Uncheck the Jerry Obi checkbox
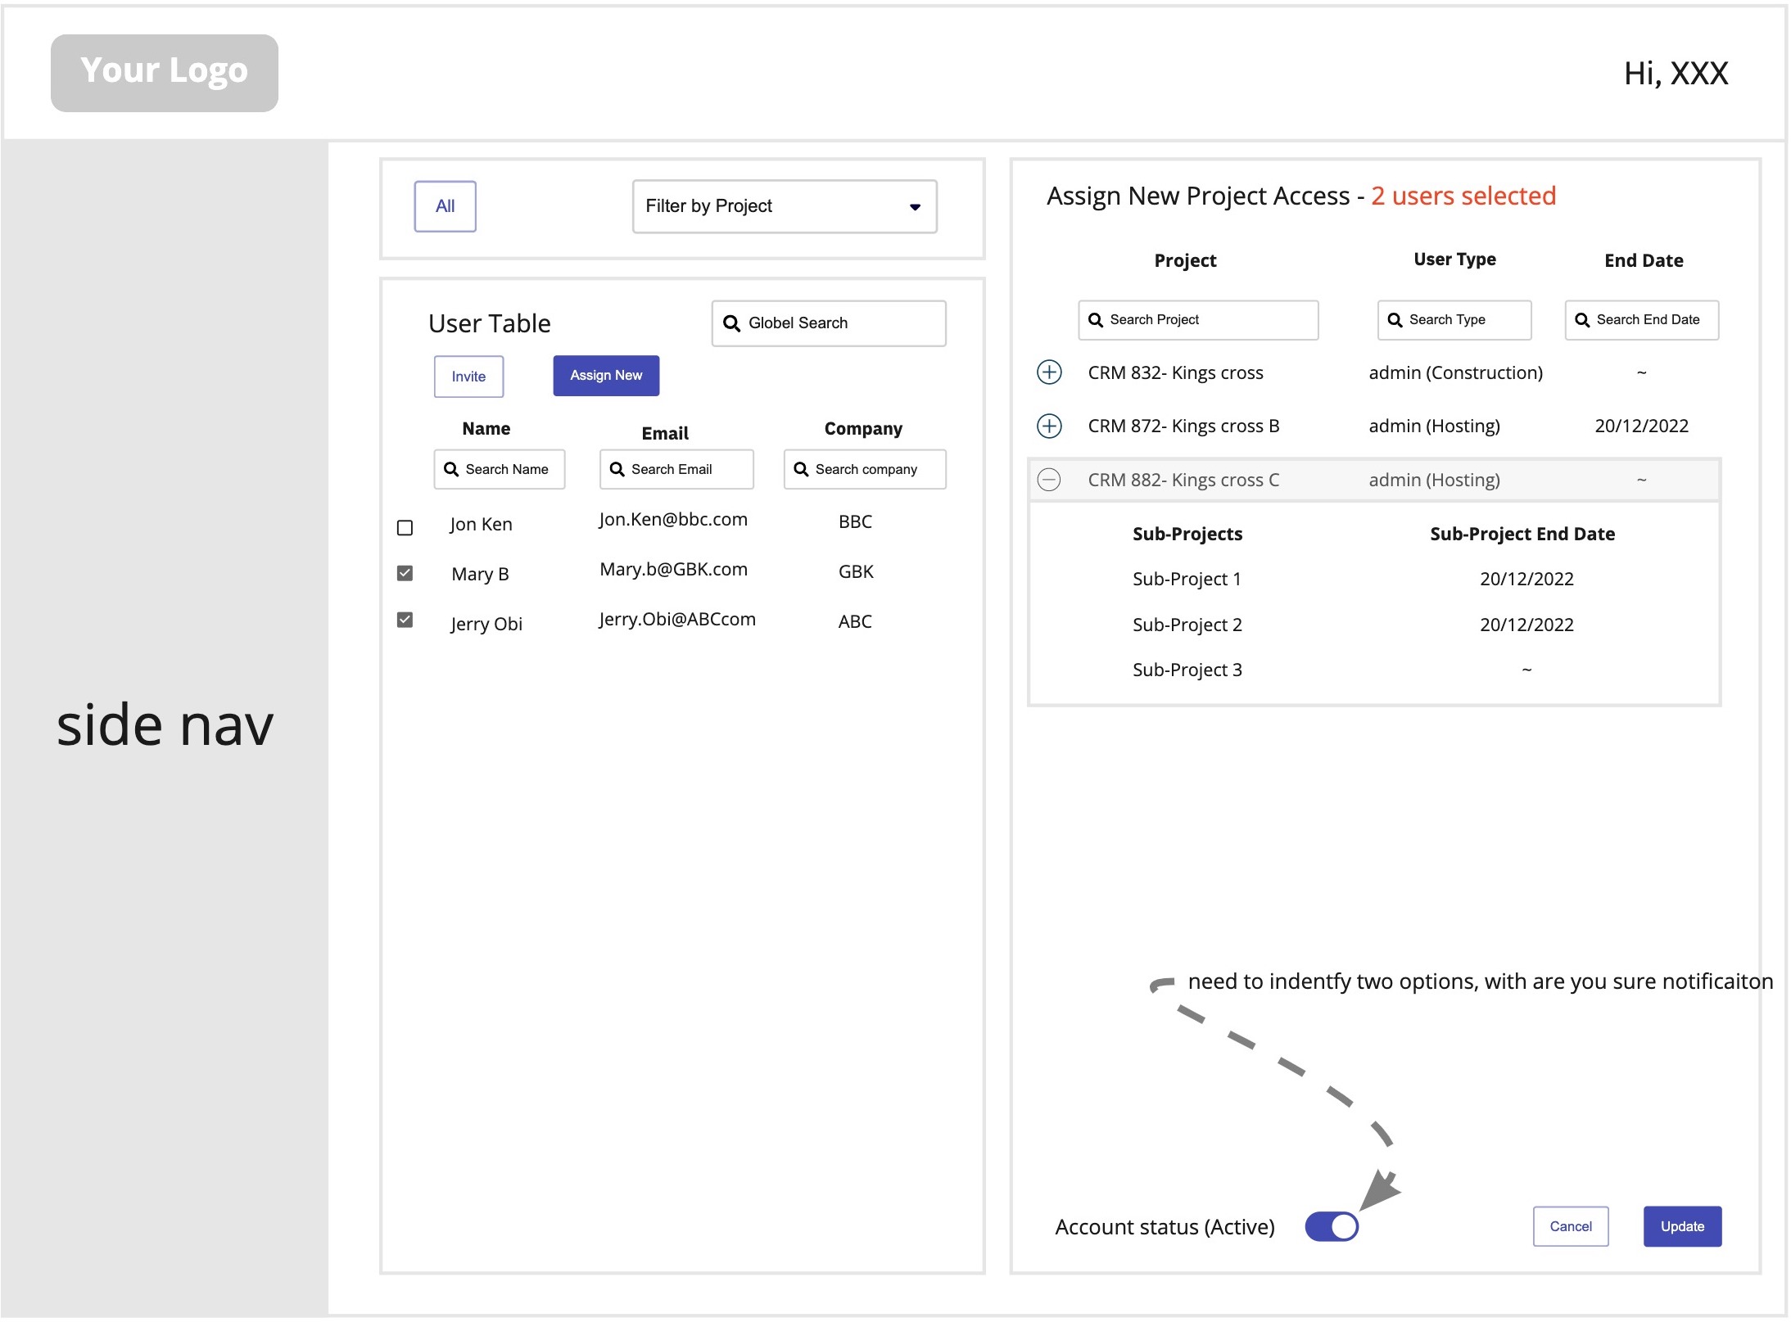This screenshot has height=1322, width=1791. coord(405,620)
